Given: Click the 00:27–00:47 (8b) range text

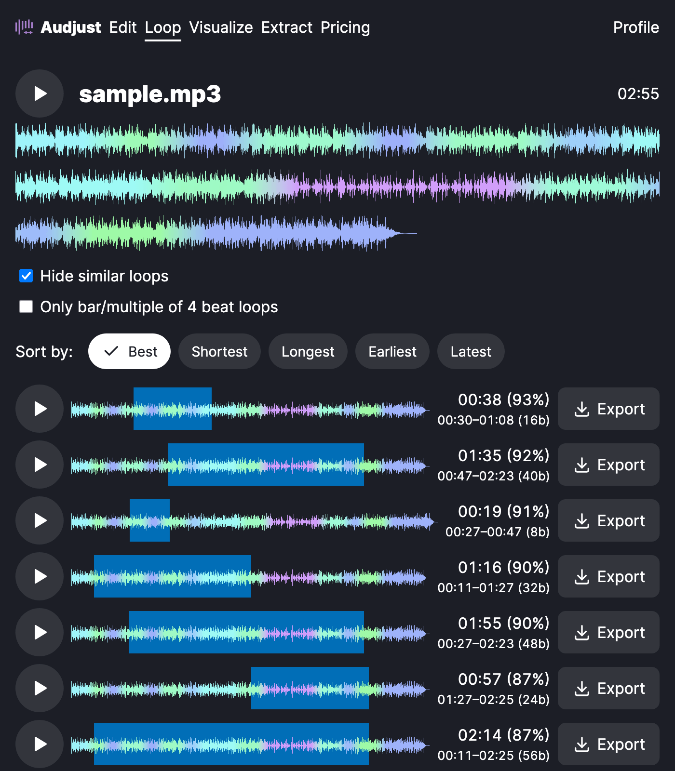Looking at the screenshot, I should (x=498, y=532).
